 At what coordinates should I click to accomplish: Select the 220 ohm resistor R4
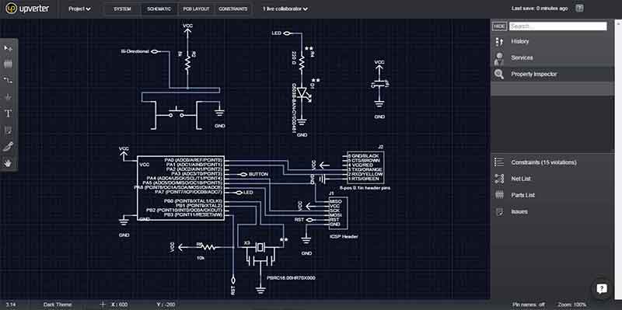(x=302, y=63)
